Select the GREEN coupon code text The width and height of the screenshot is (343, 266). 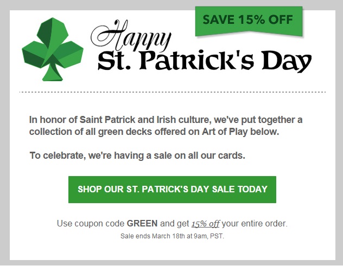142,223
